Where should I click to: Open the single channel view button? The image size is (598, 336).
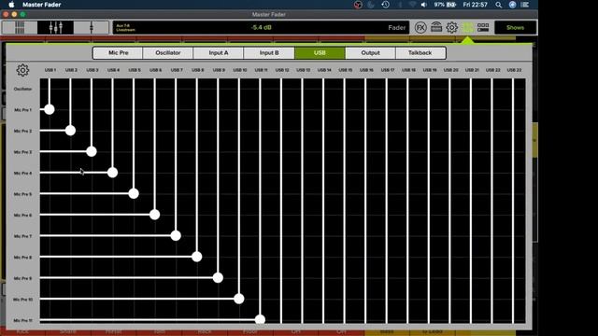click(x=92, y=27)
